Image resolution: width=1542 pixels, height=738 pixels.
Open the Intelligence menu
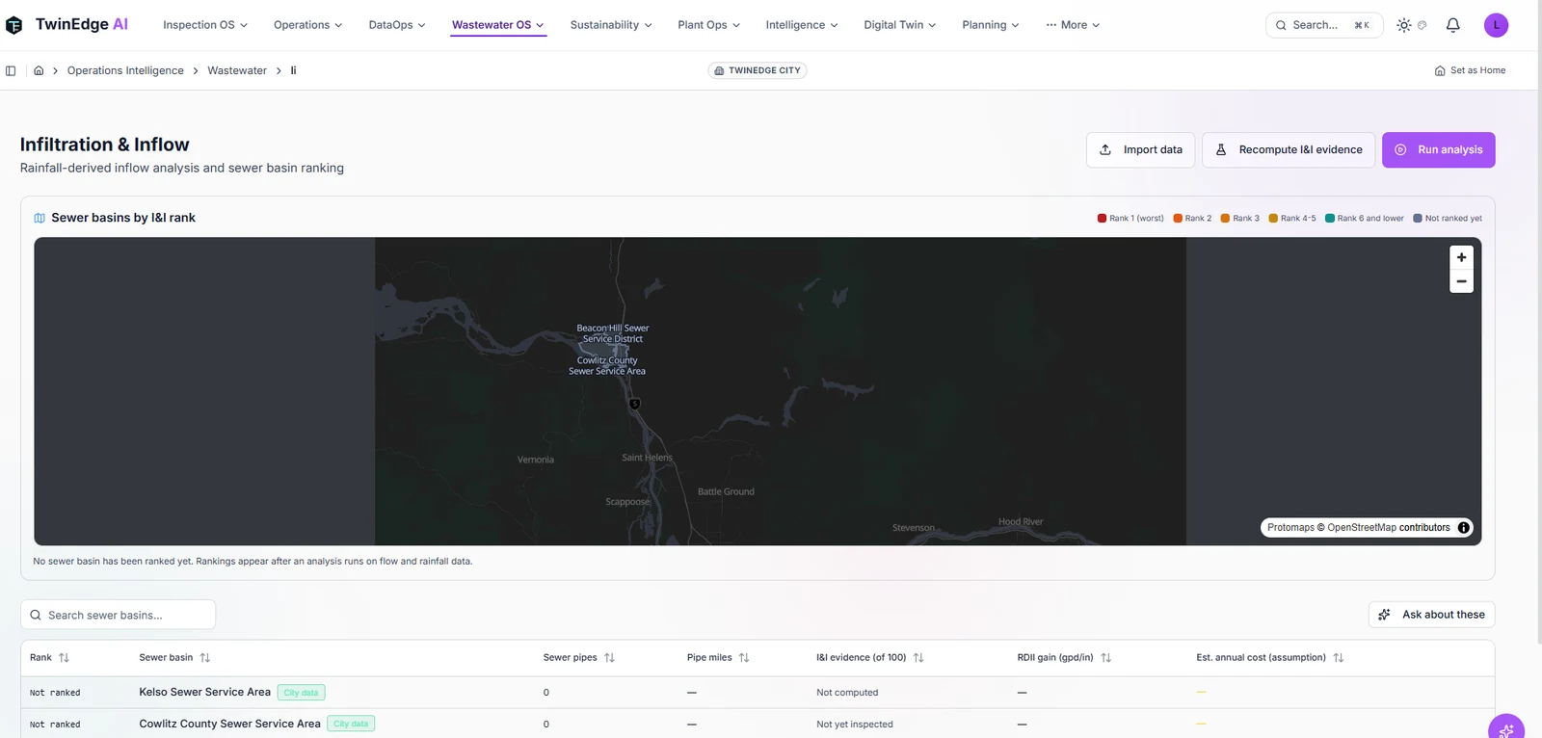[x=802, y=25]
